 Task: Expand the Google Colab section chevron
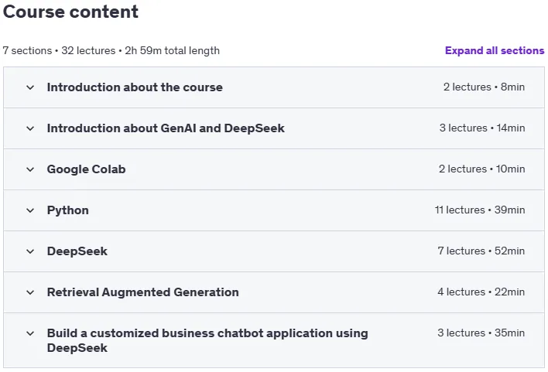pyautogui.click(x=30, y=169)
